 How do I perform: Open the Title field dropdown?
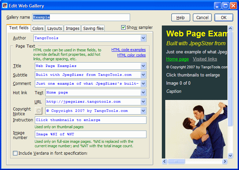point(143,66)
